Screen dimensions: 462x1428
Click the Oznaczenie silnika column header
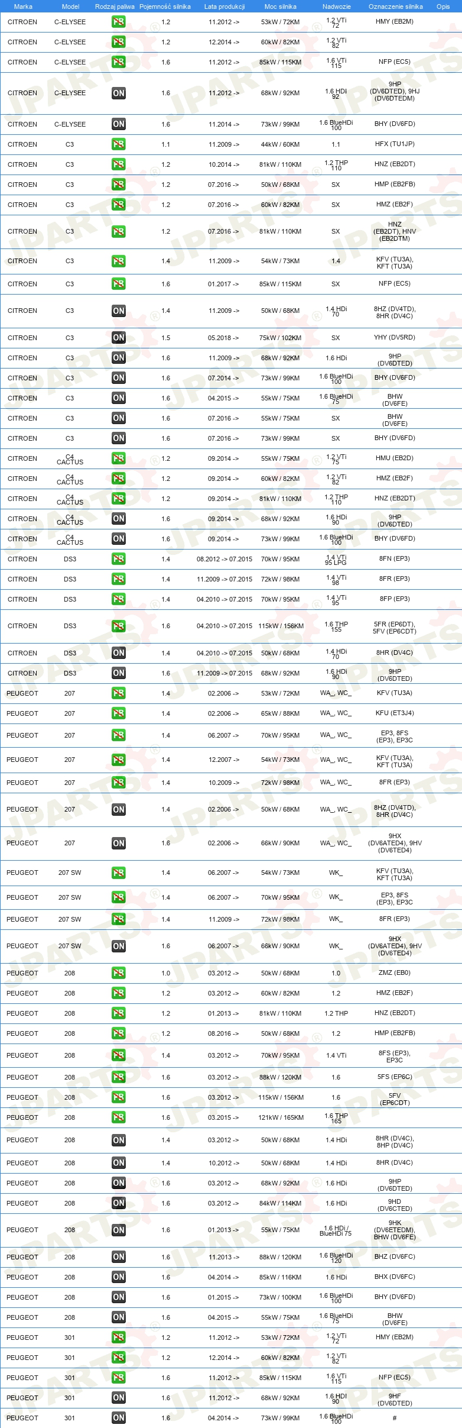coord(396,7)
